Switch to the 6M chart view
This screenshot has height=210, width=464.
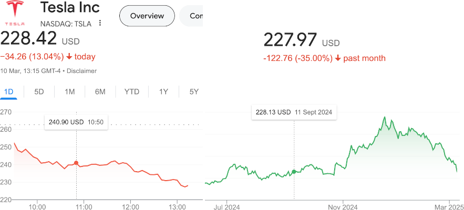pos(100,92)
